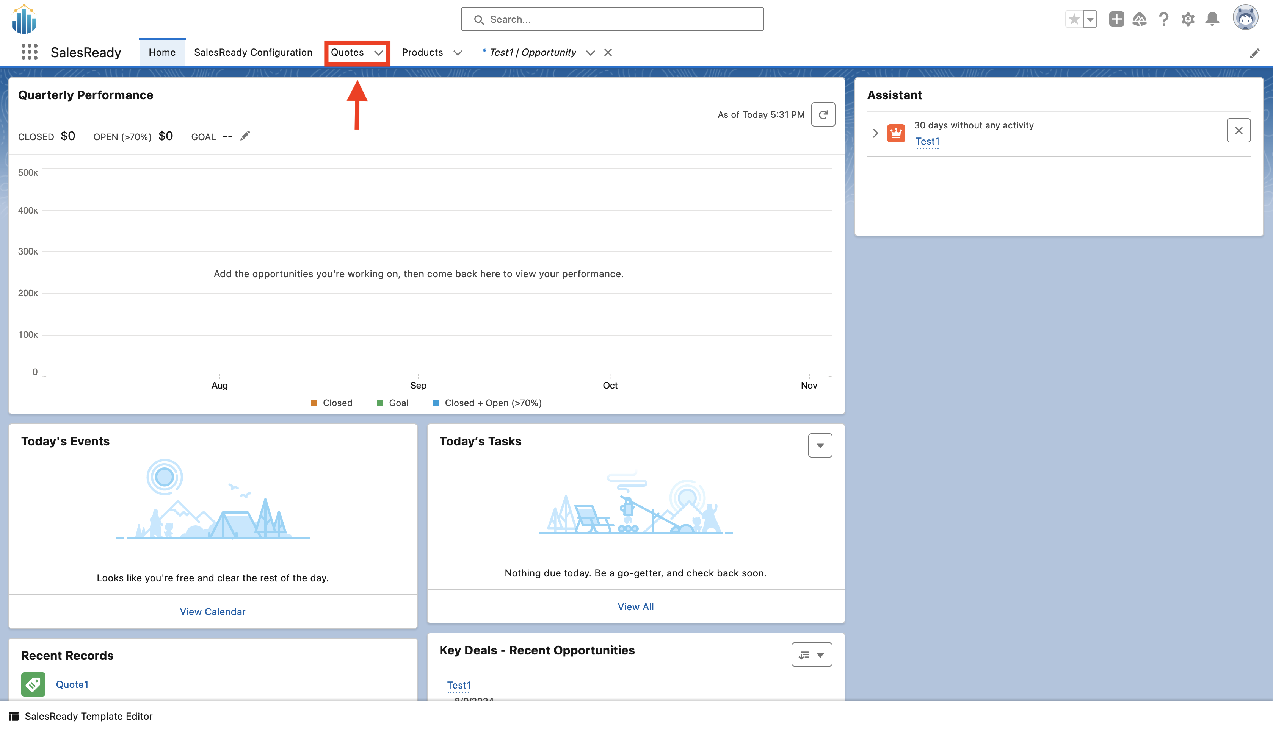Viewport: 1273px width, 731px height.
Task: Open the Help question mark icon
Action: click(1163, 20)
